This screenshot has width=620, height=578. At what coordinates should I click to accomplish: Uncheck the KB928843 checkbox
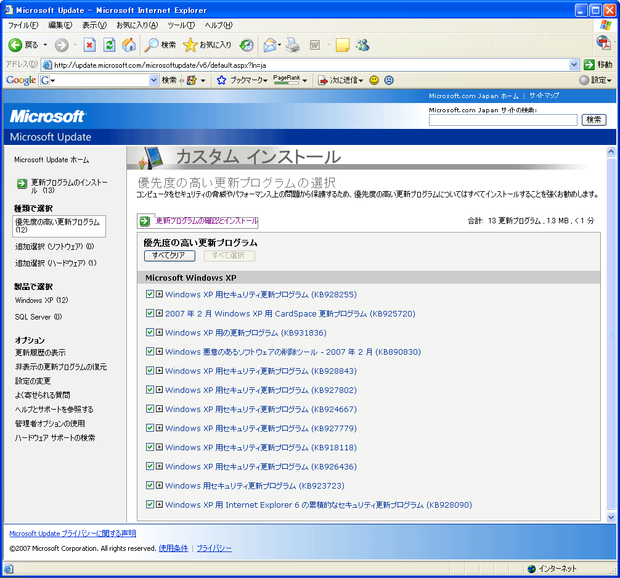coord(150,370)
